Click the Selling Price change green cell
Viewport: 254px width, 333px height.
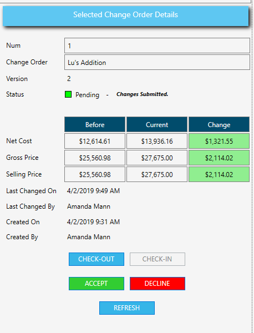[x=219, y=174]
